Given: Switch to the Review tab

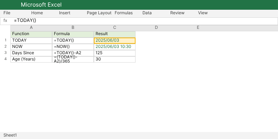Looking at the screenshot, I should (177, 13).
